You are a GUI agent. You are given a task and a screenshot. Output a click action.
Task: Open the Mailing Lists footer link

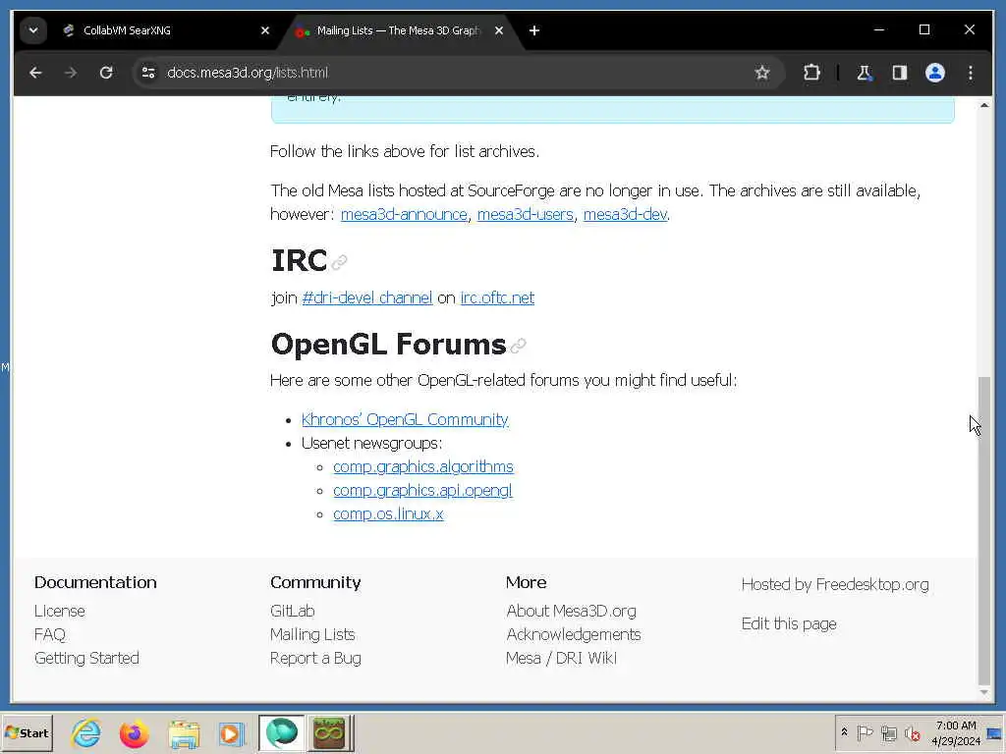312,635
